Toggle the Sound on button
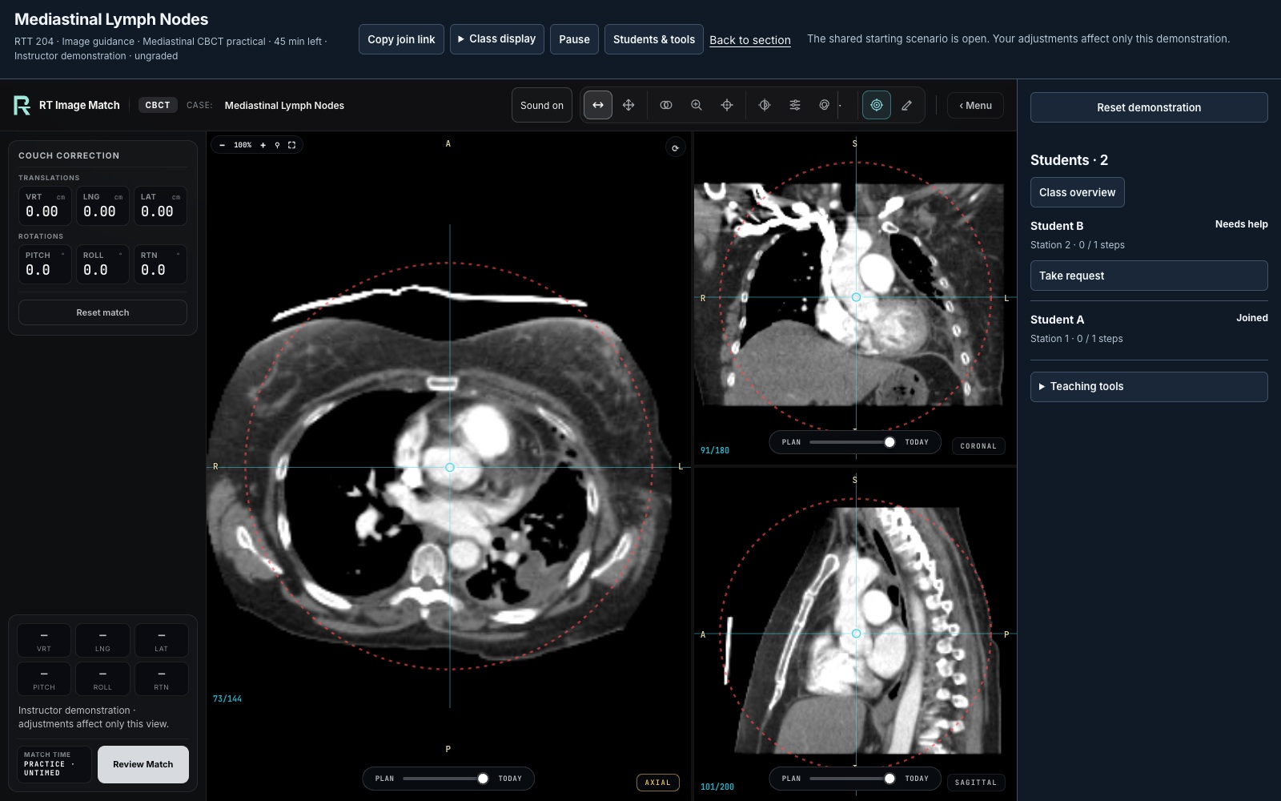The height and width of the screenshot is (801, 1281). (542, 105)
